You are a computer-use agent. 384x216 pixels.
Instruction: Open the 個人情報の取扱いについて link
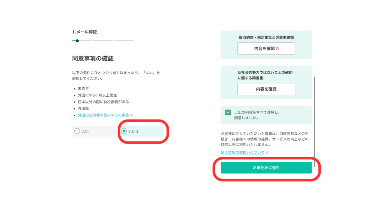(243, 152)
